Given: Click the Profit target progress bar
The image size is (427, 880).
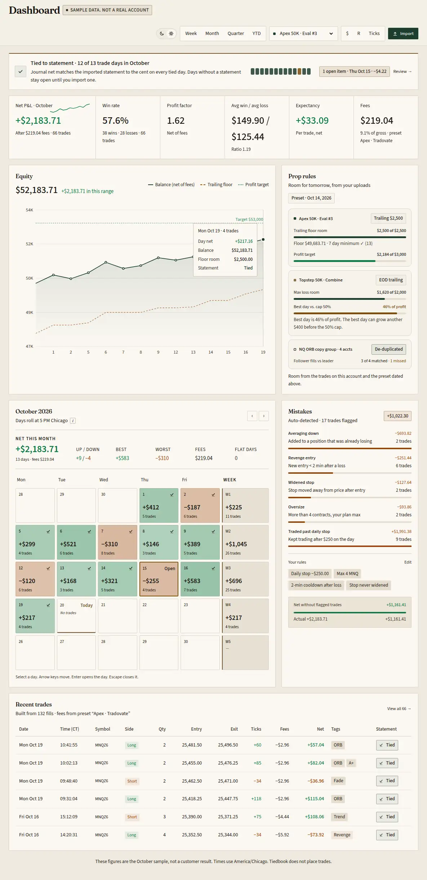Looking at the screenshot, I should pyautogui.click(x=350, y=261).
